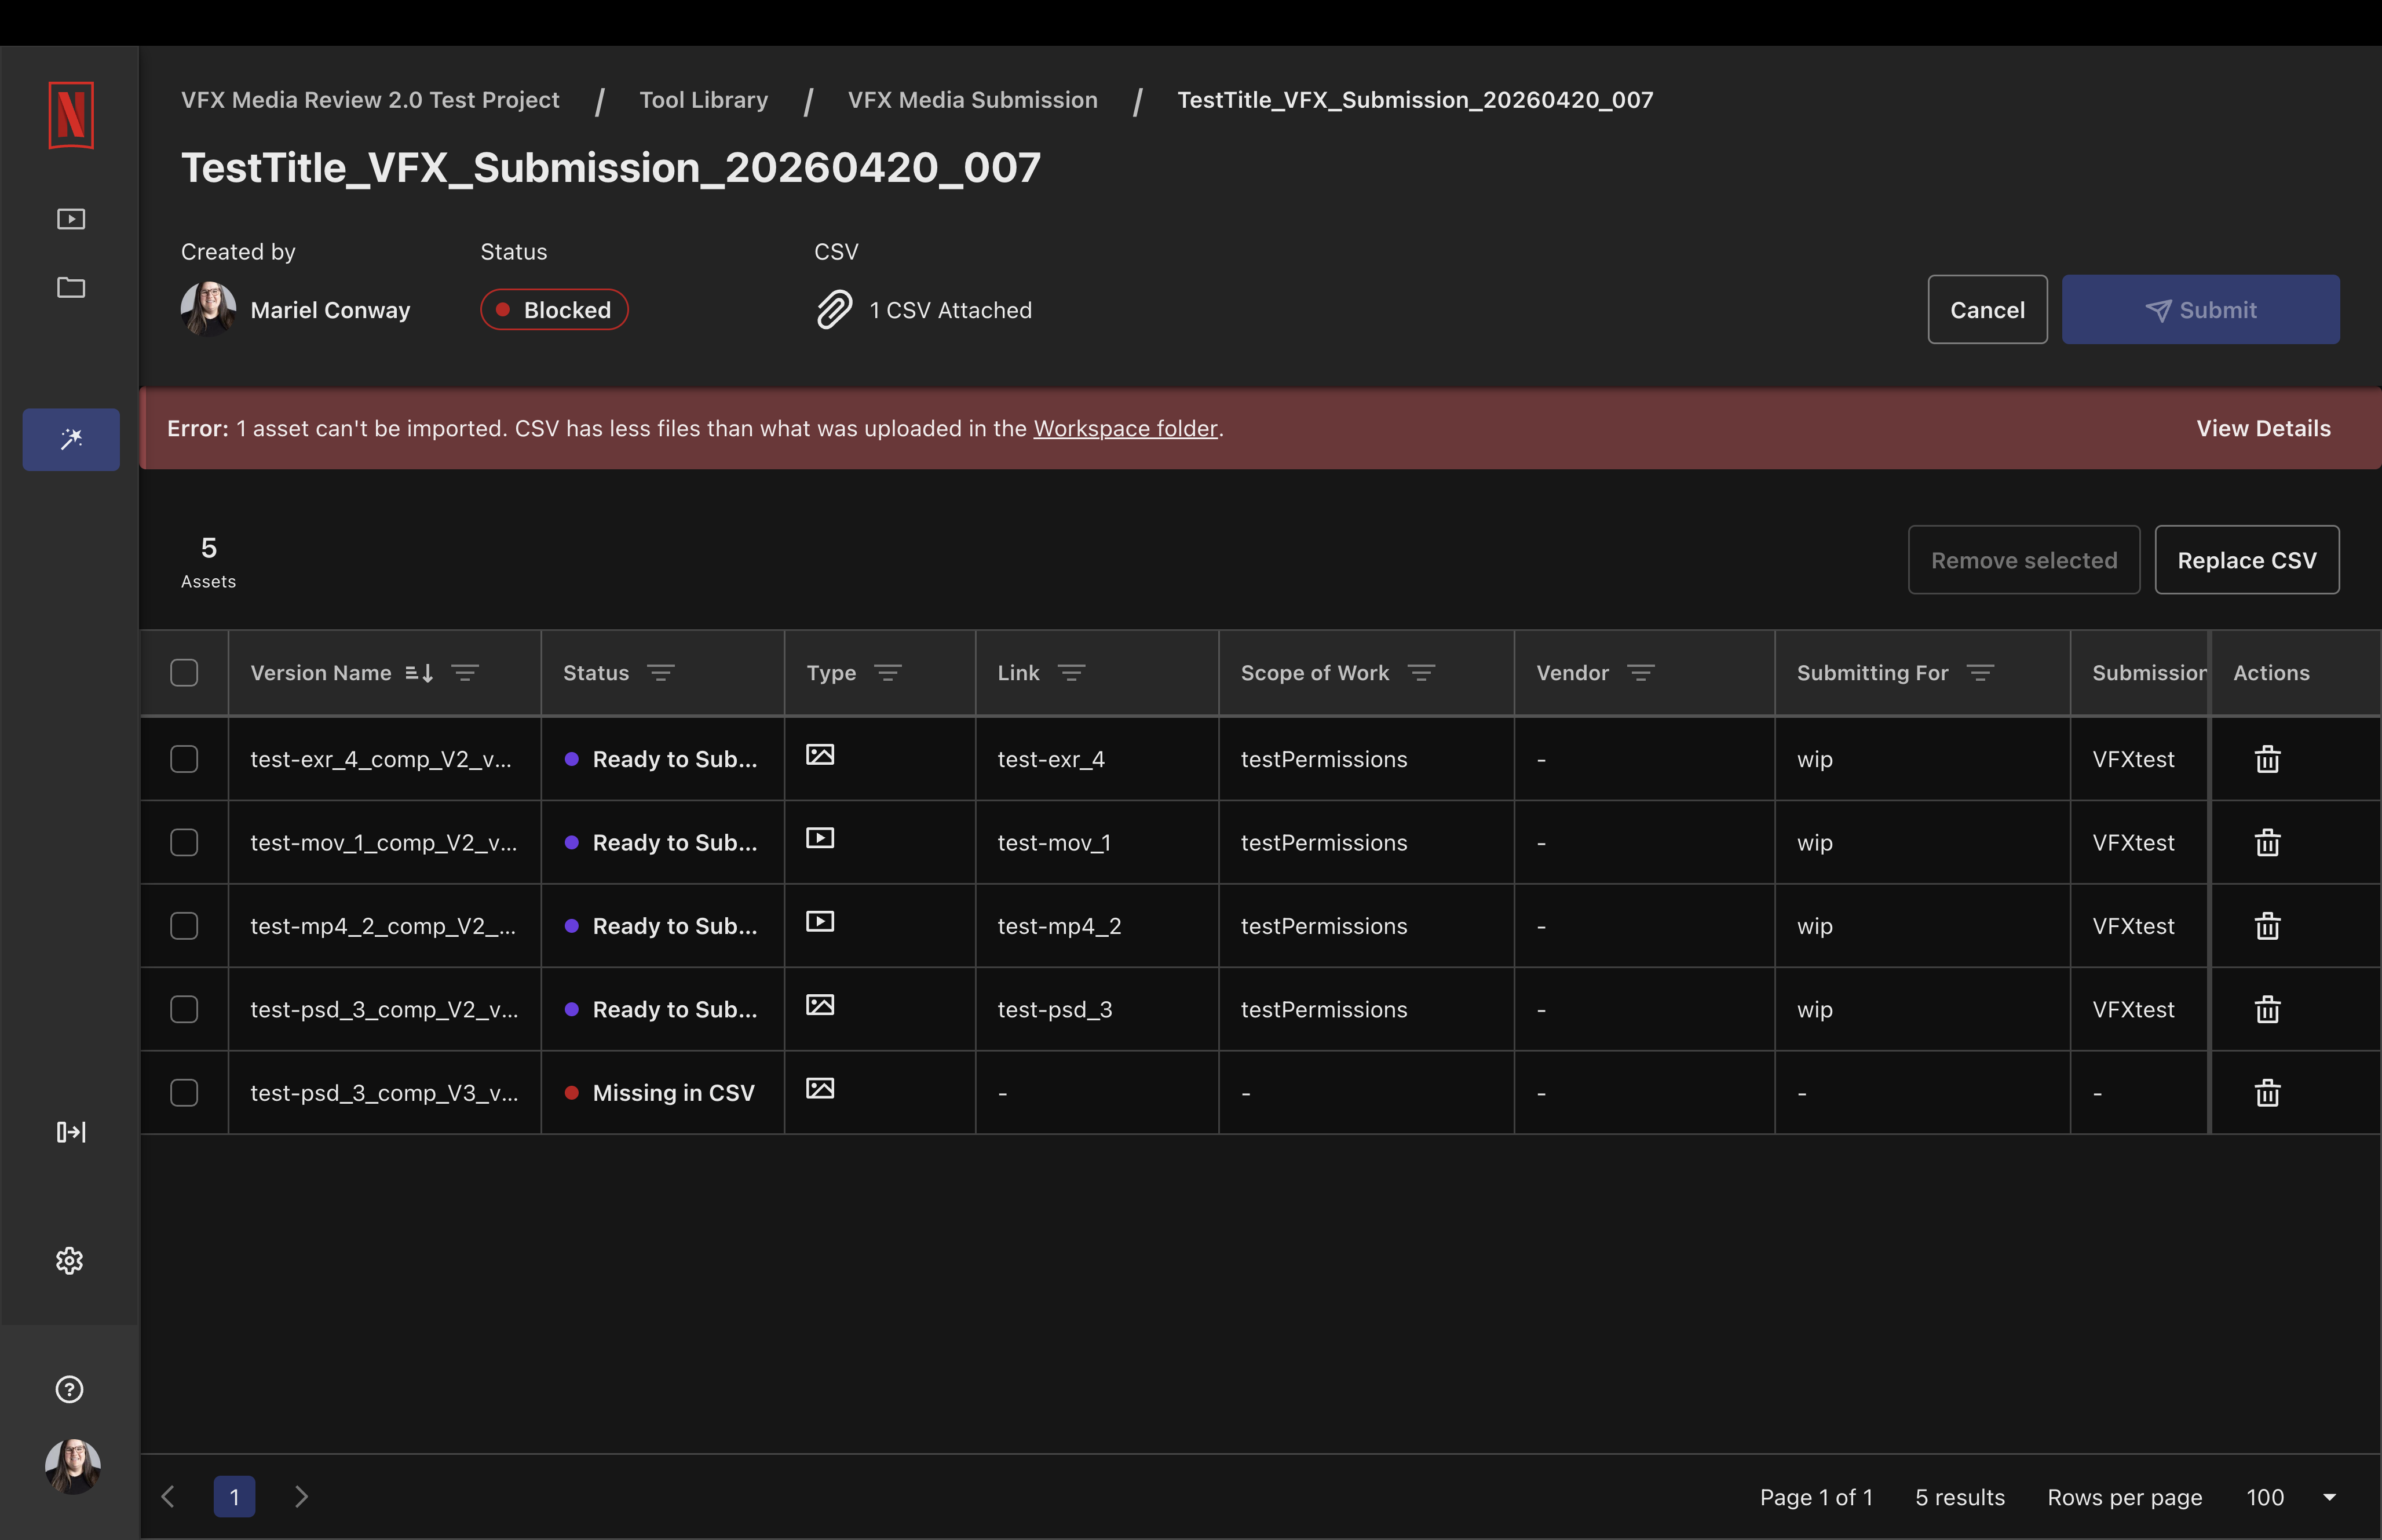
Task: Click the CSV paperclip attachment icon
Action: (835, 310)
